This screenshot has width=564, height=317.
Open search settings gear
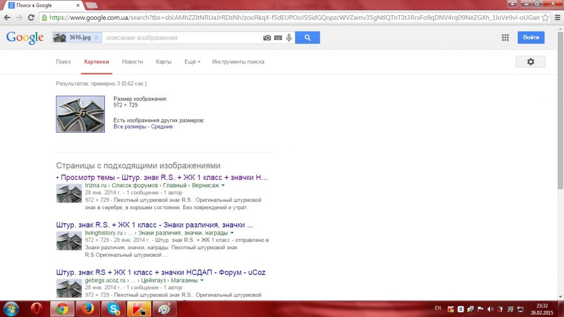point(531,61)
